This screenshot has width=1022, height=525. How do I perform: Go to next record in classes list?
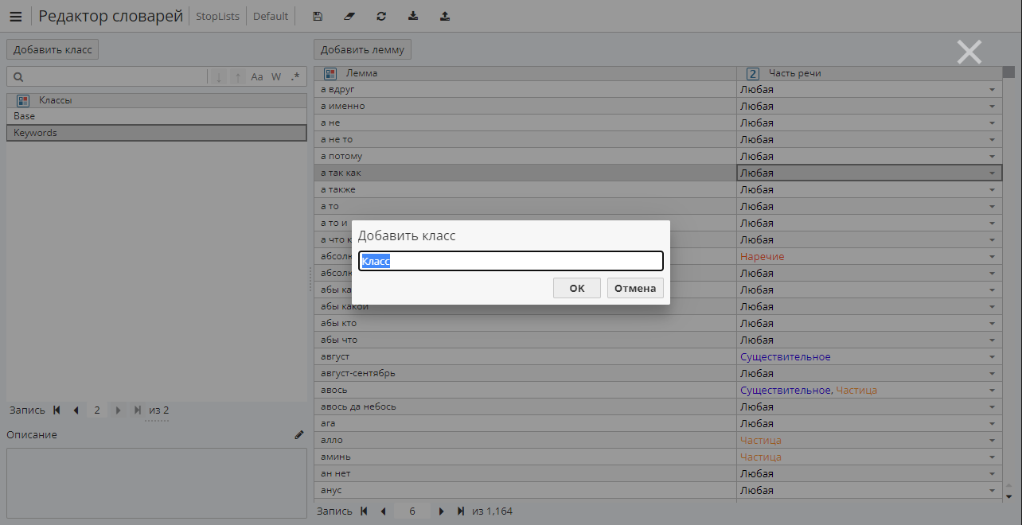point(118,410)
